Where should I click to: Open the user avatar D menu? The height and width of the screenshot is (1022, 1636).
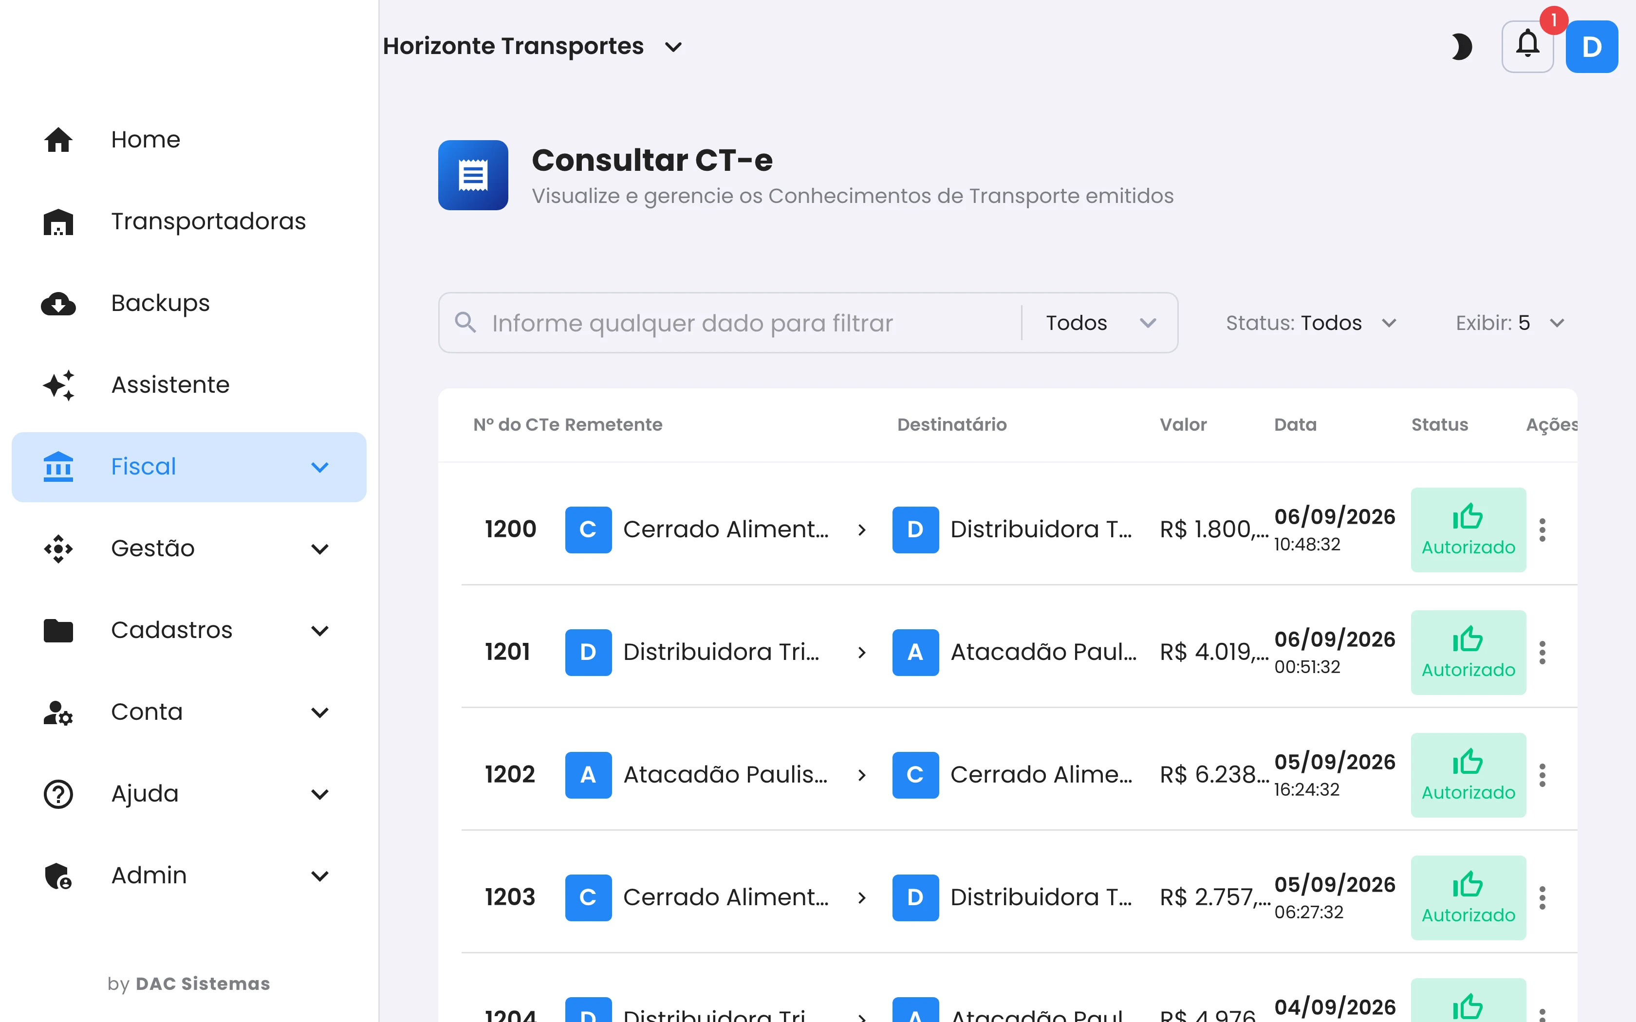pos(1591,47)
